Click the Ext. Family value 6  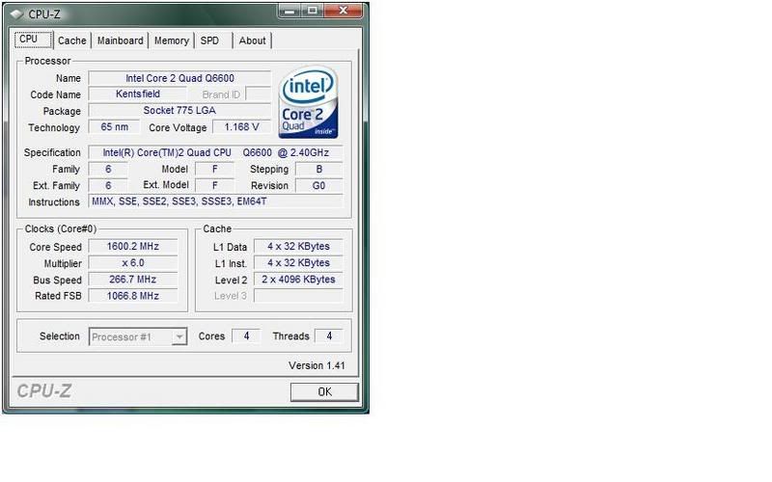pyautogui.click(x=108, y=185)
